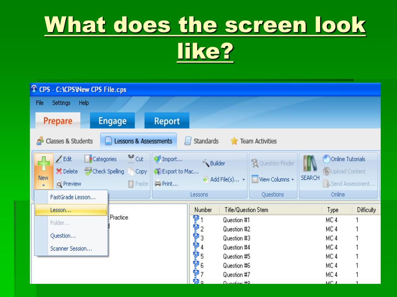397x297 pixels.
Task: Click the Cut scissors icon
Action: pos(131,159)
